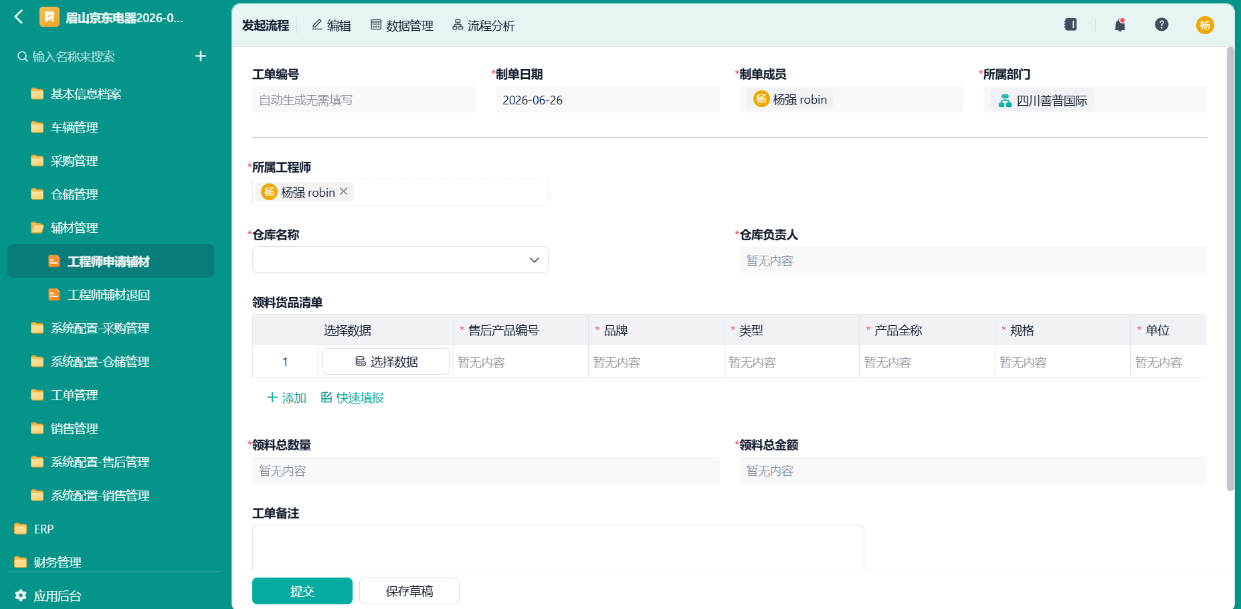Viewport: 1241px width, 609px height.
Task: Click the 售后产品编号 column header
Action: (521, 330)
